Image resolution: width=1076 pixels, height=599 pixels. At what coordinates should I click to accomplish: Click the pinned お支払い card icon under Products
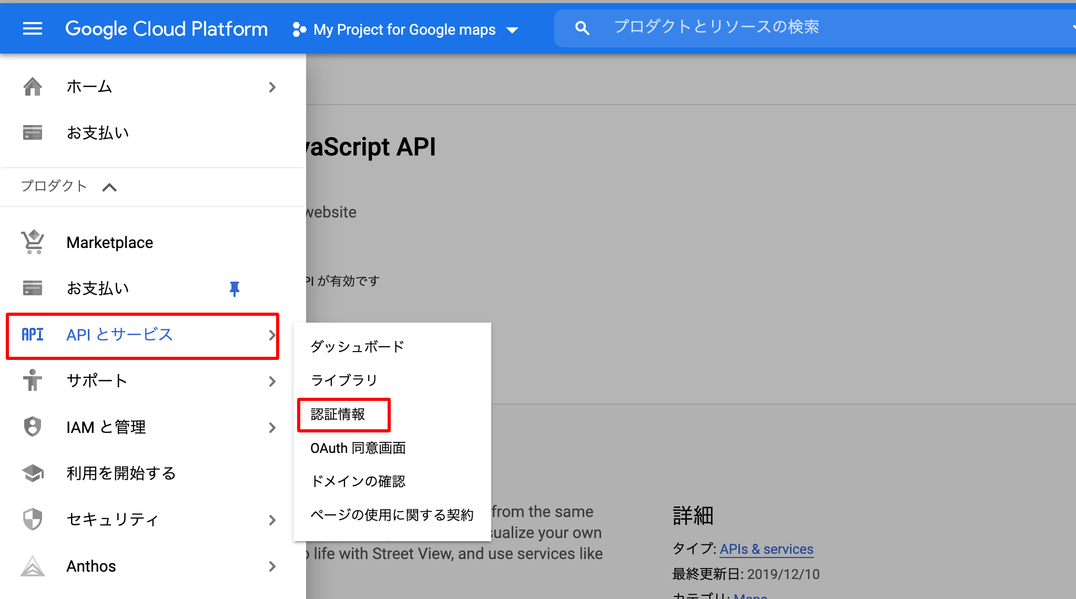pos(33,288)
